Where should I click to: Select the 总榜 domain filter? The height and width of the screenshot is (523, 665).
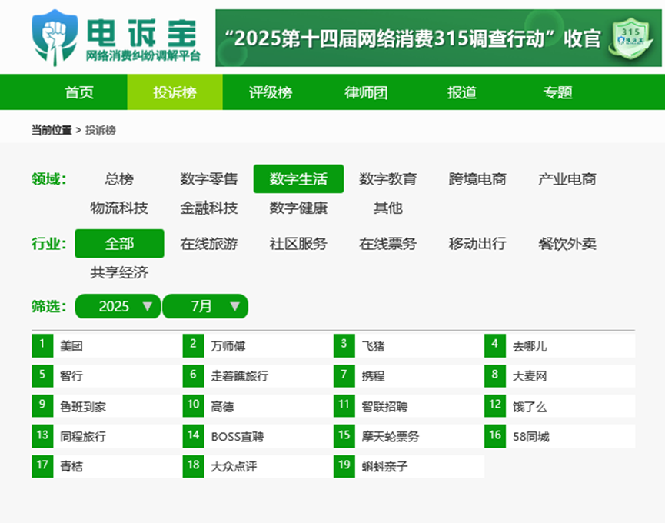pyautogui.click(x=119, y=179)
